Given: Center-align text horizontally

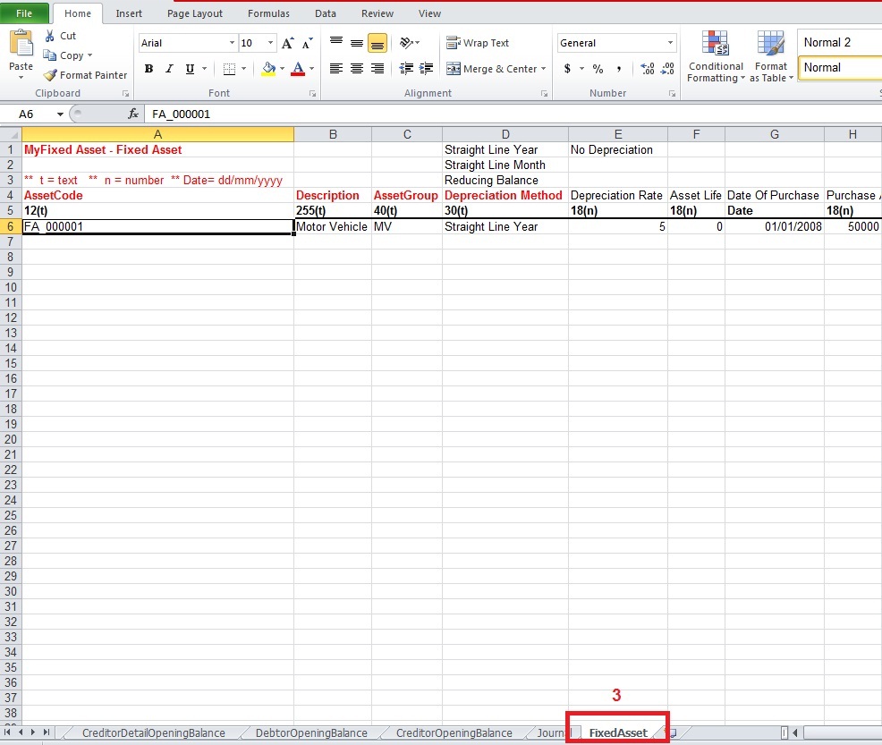Looking at the screenshot, I should point(357,69).
